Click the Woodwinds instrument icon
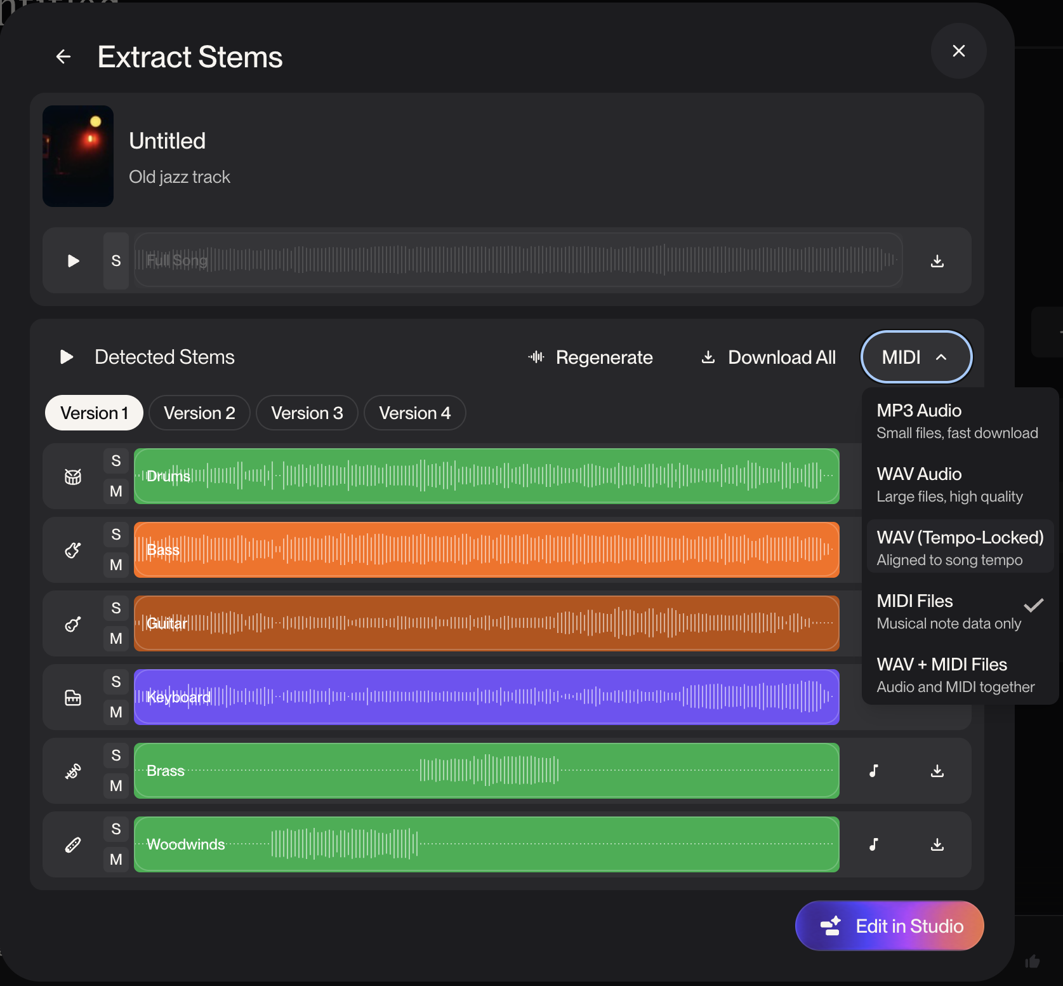Image resolution: width=1063 pixels, height=986 pixels. click(x=73, y=844)
